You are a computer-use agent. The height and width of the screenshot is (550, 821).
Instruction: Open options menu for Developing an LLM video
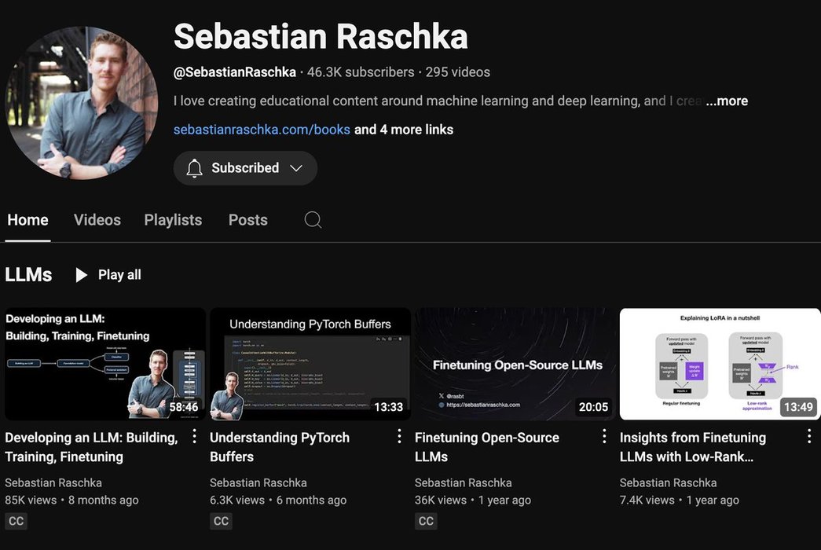195,437
